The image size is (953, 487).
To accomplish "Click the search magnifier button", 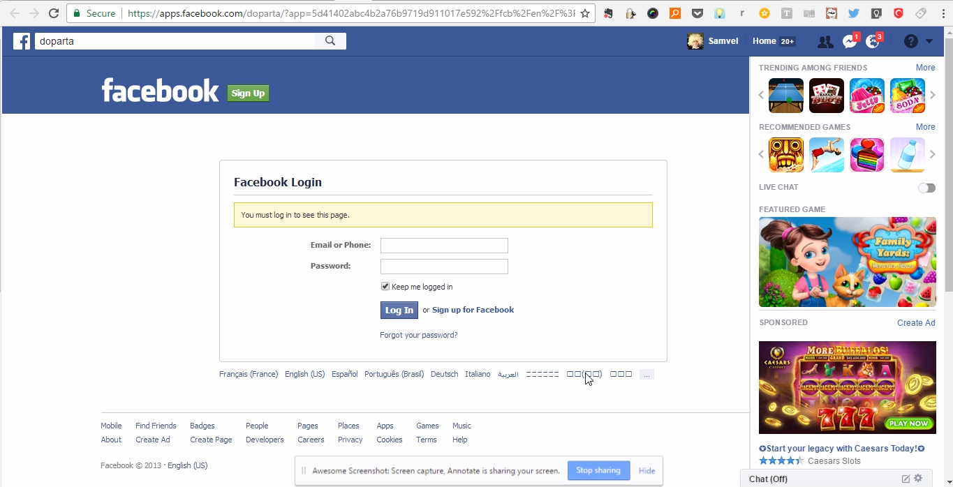I will coord(330,41).
